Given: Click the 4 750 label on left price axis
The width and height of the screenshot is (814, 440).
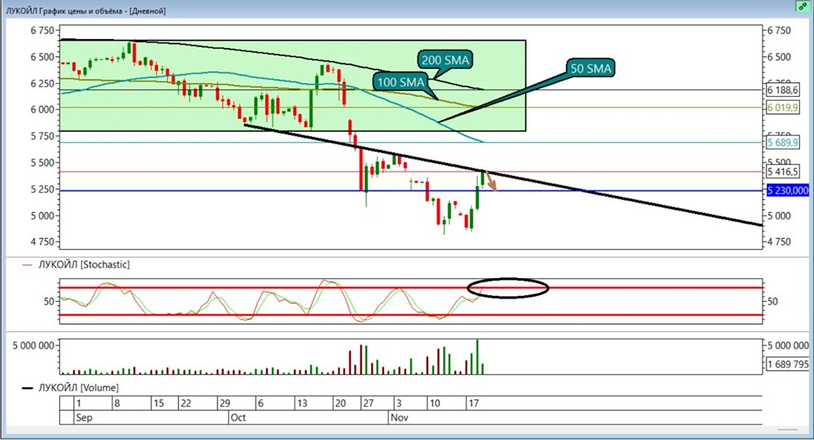Looking at the screenshot, I should point(42,242).
